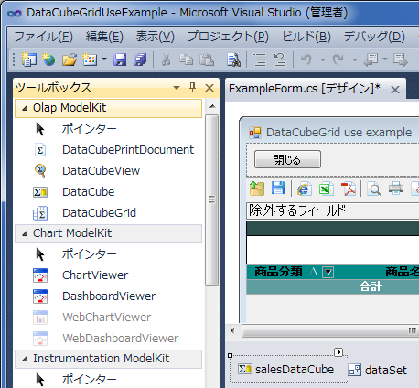Click the New Web Site toolbar icon
This screenshot has height=388, width=419.
click(48, 59)
